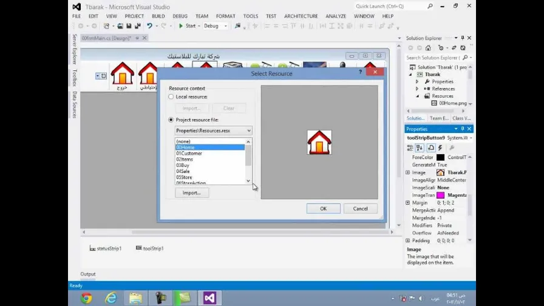
Task: Click the Import button below the resource list
Action: point(191,192)
